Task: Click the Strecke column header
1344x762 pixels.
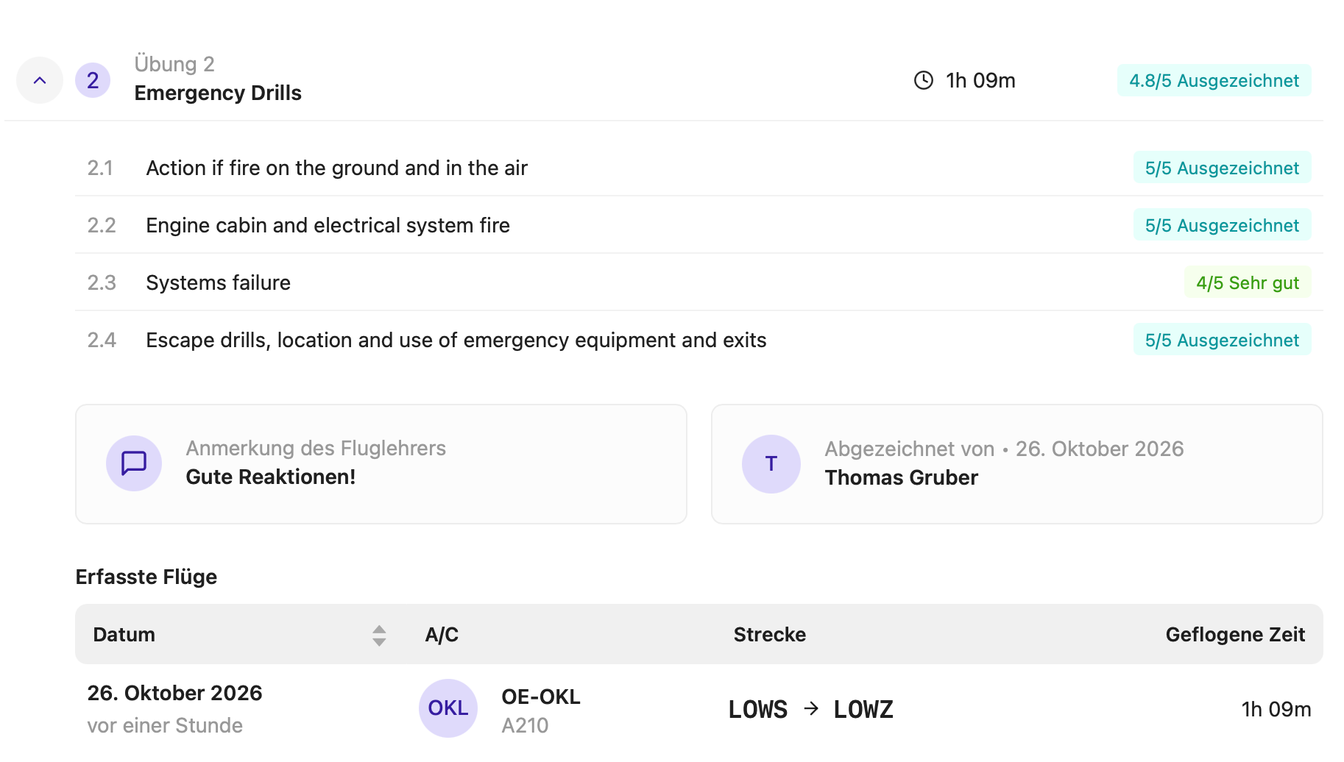Action: [769, 634]
